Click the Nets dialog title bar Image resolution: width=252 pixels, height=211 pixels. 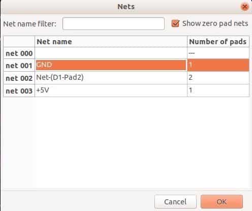[126, 7]
